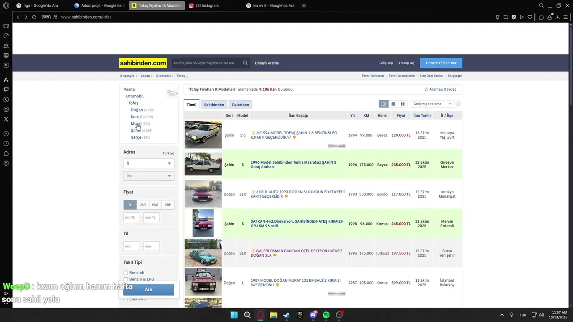Click the blue Ara search button
Image resolution: width=573 pixels, height=322 pixels.
[x=149, y=289]
